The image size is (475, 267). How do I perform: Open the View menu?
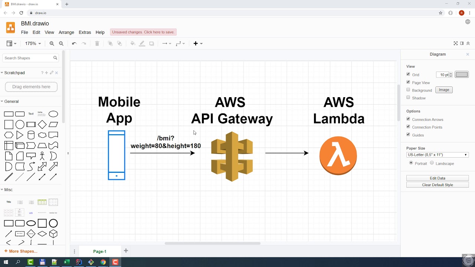49,32
